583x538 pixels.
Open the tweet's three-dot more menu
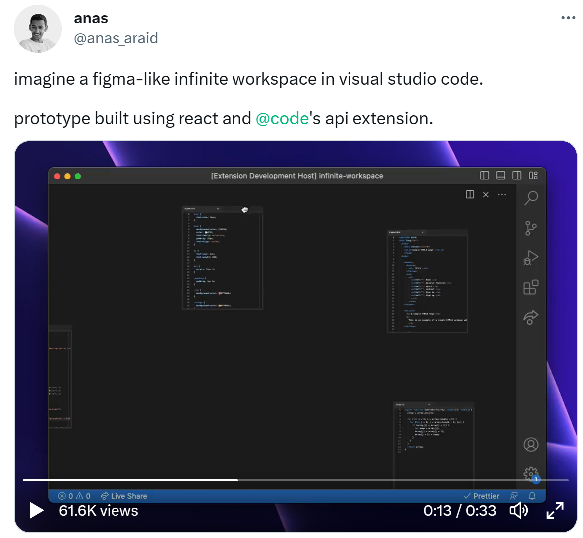pyautogui.click(x=568, y=18)
